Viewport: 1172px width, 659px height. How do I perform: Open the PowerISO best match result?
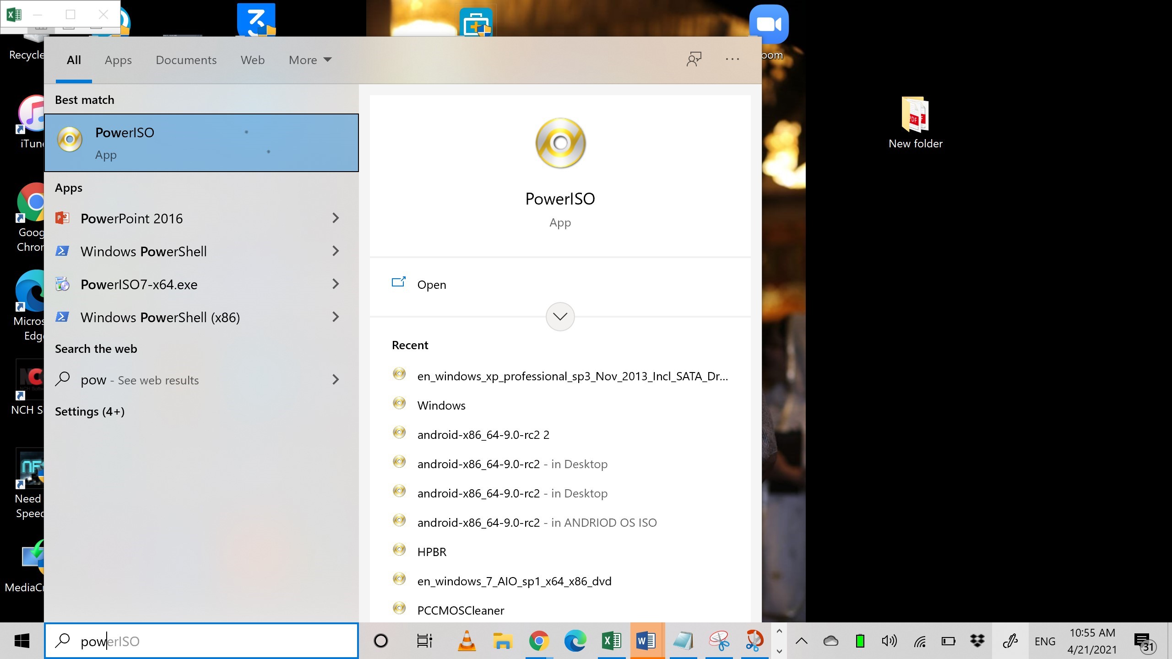pyautogui.click(x=201, y=143)
